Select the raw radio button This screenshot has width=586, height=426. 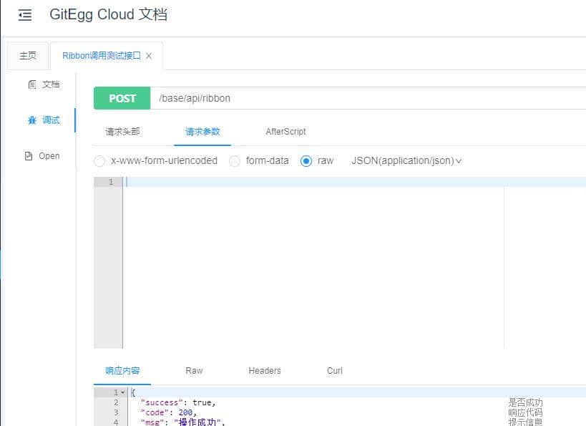tap(308, 160)
